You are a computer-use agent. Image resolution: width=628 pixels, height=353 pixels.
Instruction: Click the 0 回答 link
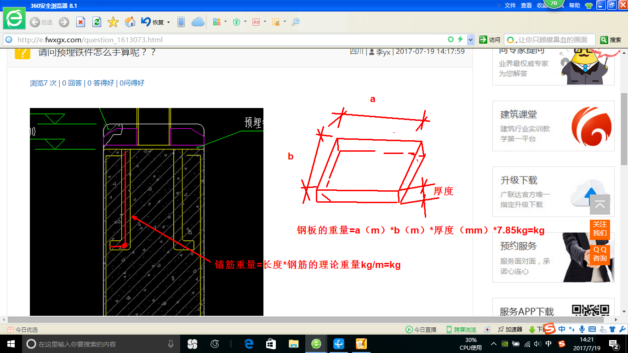coord(72,83)
